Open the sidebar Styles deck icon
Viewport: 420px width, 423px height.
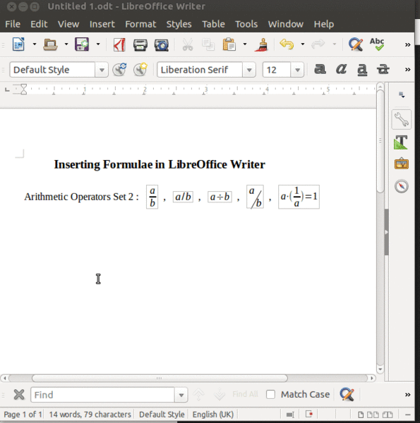pyautogui.click(x=402, y=142)
